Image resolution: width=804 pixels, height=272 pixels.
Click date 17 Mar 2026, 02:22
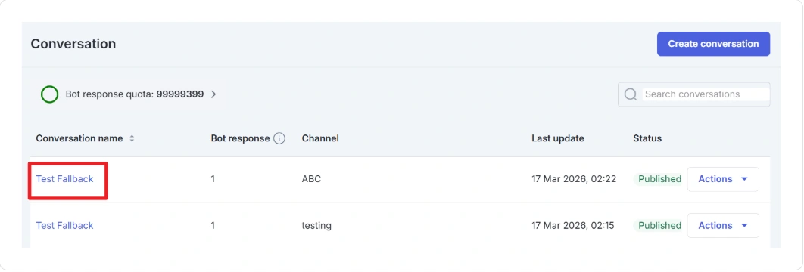click(x=574, y=179)
